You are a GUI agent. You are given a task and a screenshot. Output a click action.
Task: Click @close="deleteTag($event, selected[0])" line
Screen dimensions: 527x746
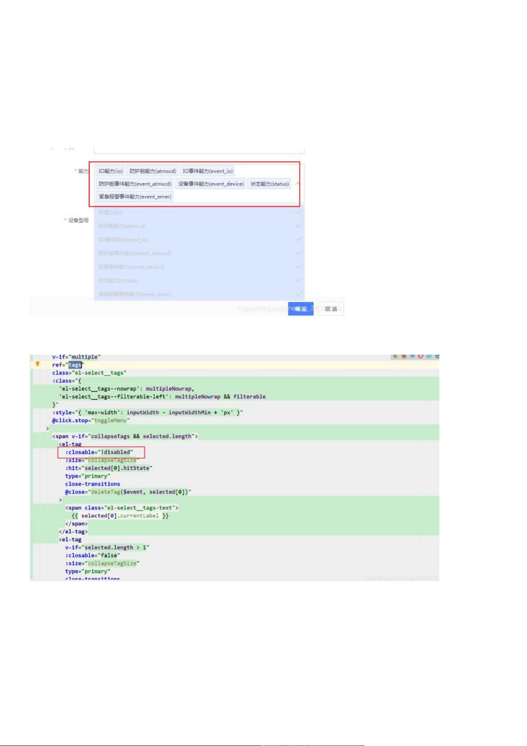pos(128,492)
